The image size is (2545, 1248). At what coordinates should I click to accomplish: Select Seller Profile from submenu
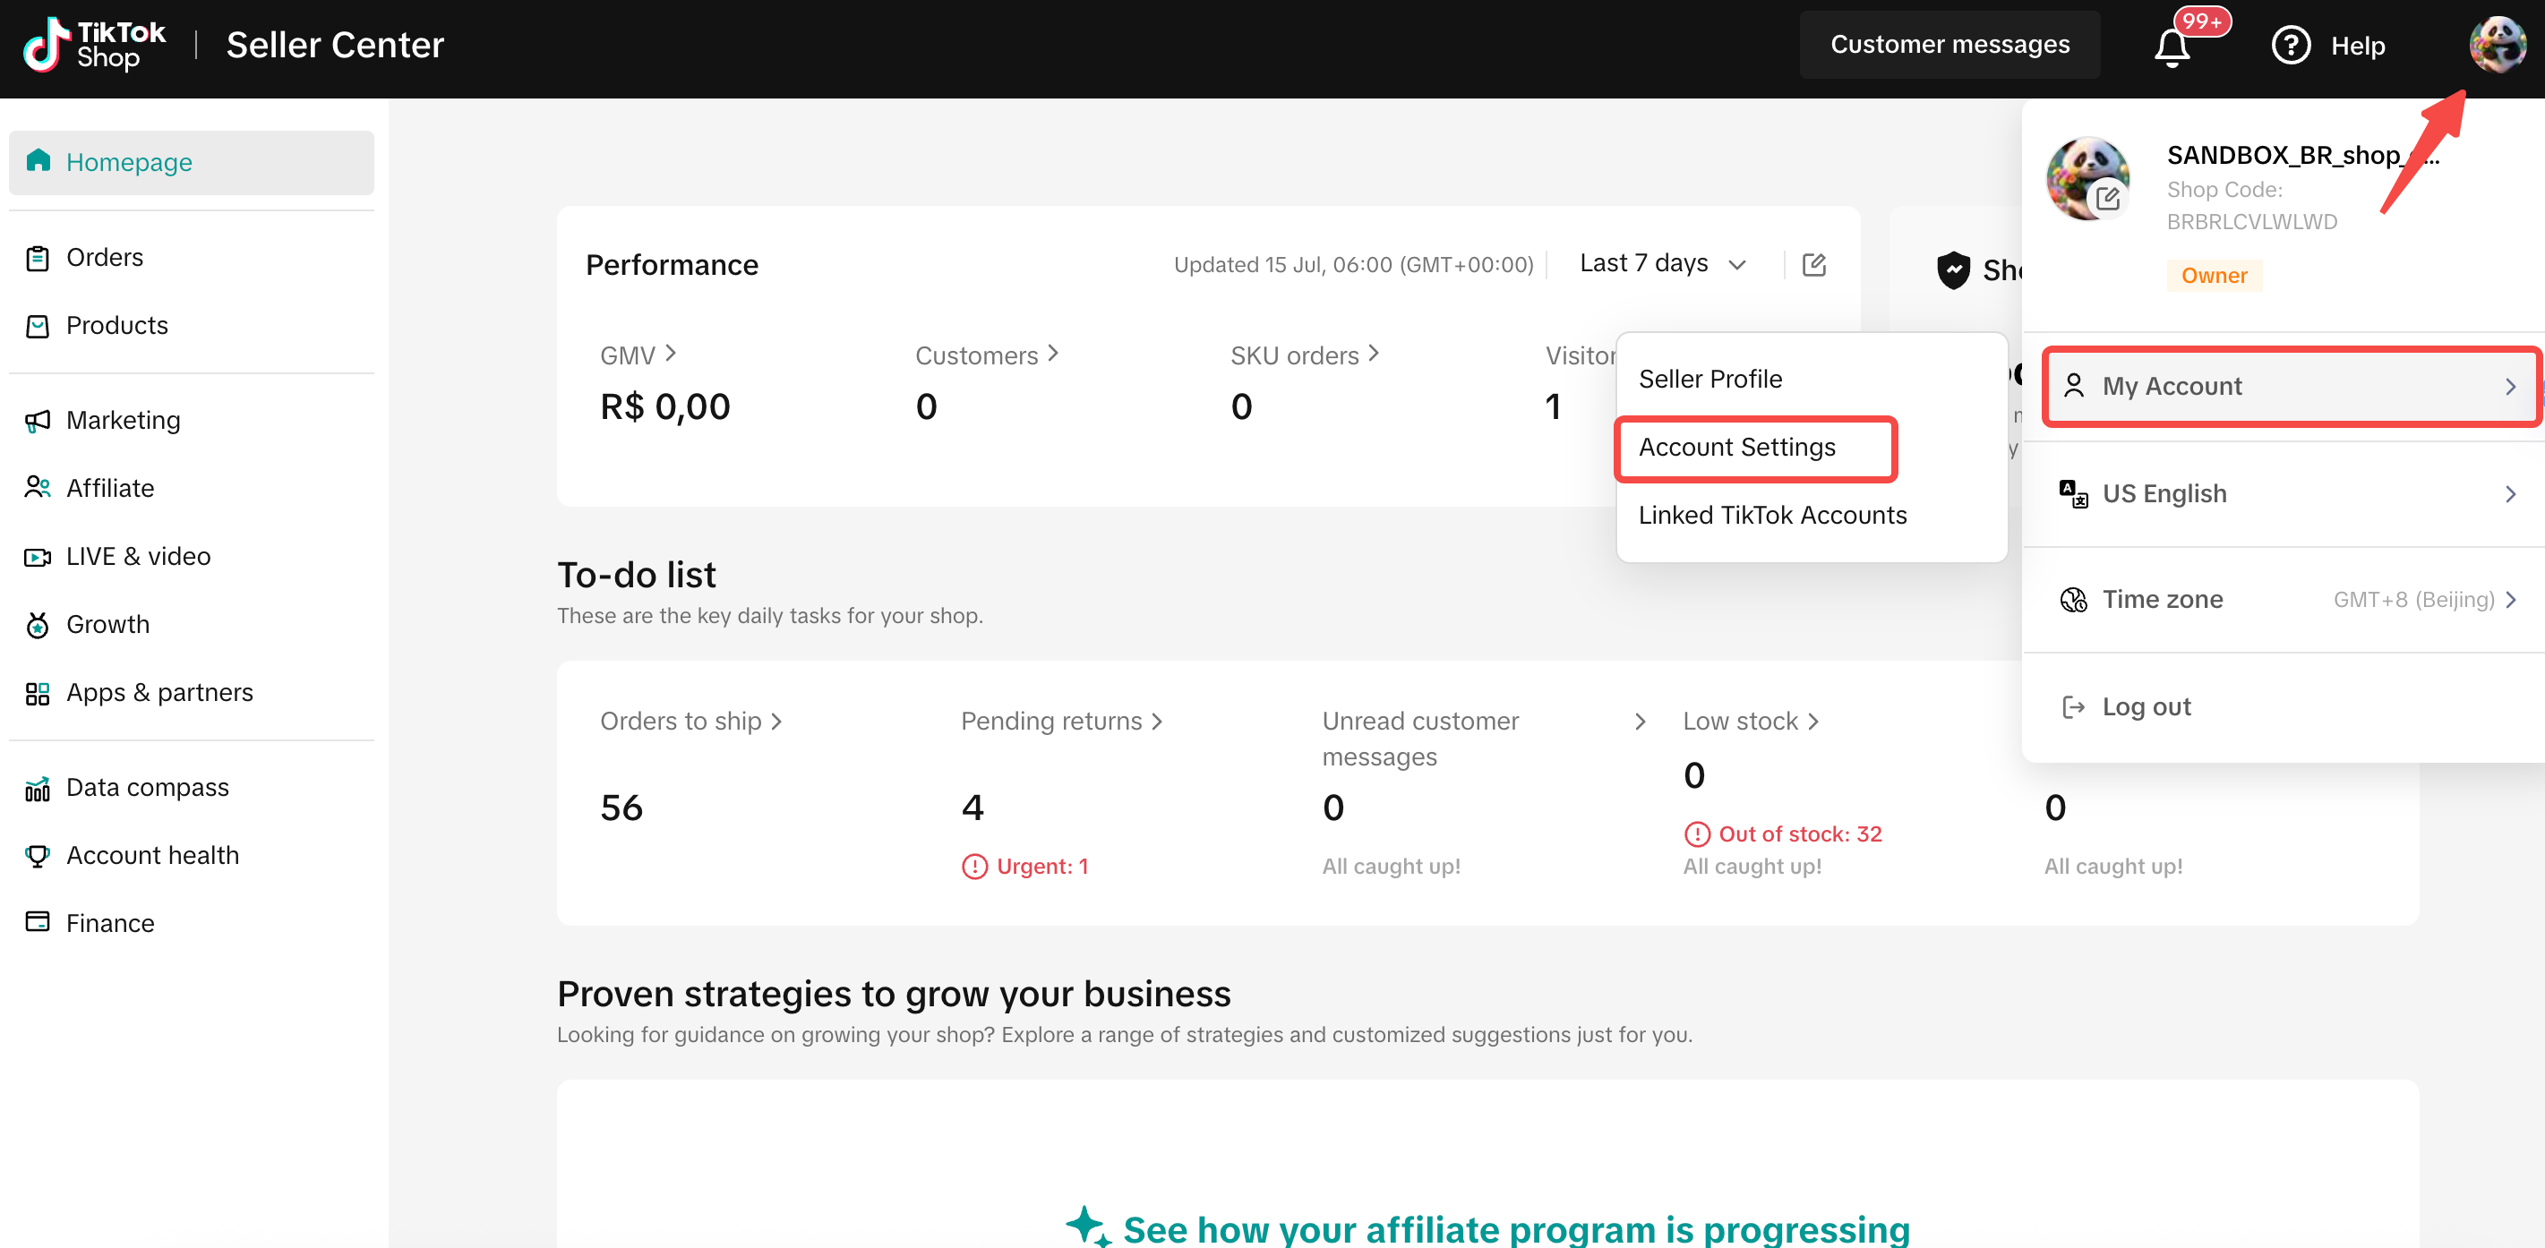[1710, 379]
